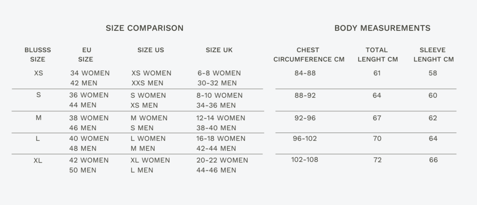477x205 pixels.
Task: Click the XXS MEN US size cell
Action: [x=147, y=83]
